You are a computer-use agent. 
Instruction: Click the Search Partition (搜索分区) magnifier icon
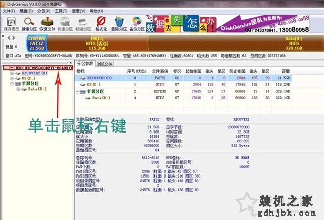point(29,24)
